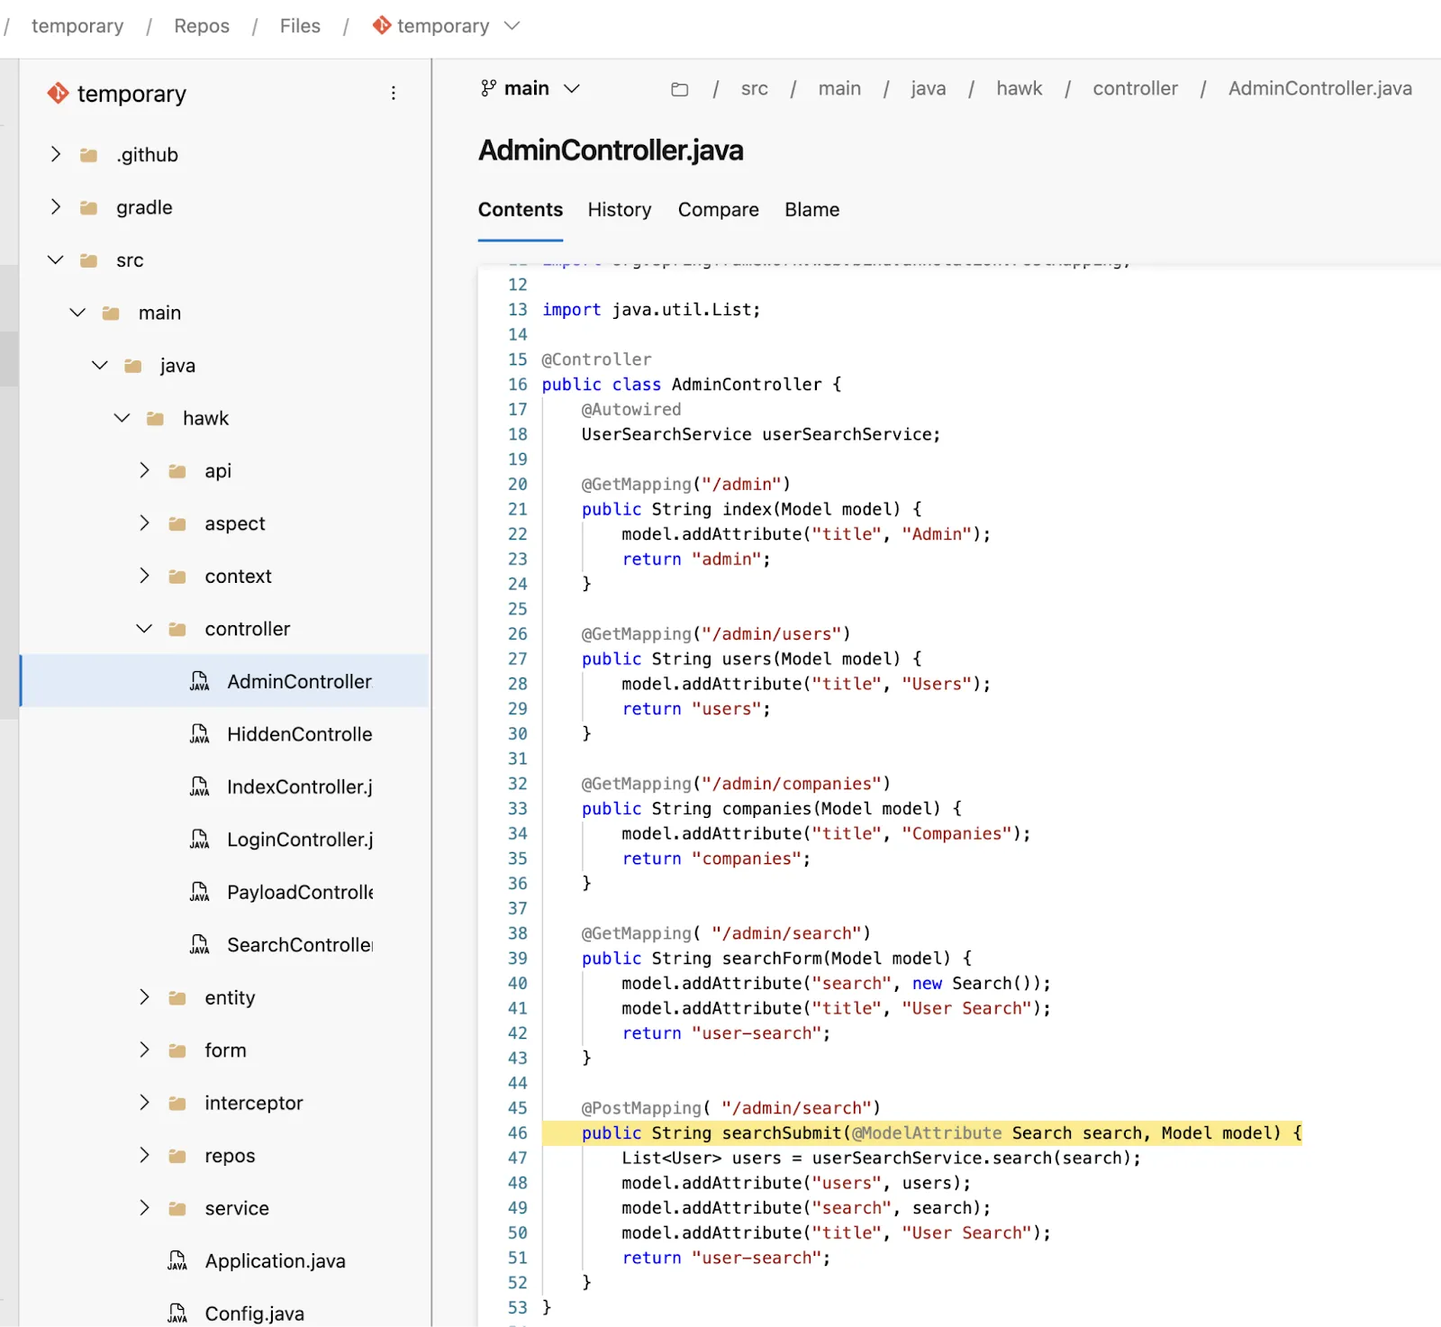Screen dimensions: 1441x1327
Task: Click the Java file icon for AdminController
Action: click(x=199, y=681)
